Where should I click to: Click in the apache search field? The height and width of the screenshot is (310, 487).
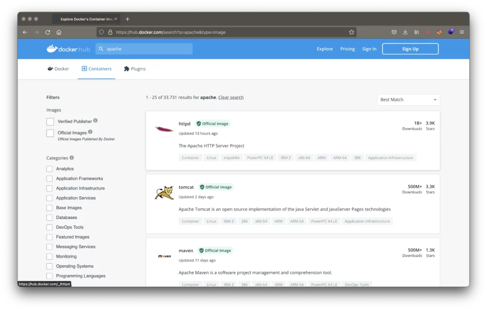pos(144,49)
